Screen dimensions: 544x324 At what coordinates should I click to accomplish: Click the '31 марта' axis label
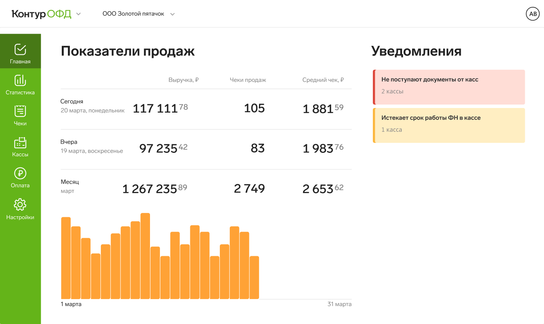pos(340,304)
